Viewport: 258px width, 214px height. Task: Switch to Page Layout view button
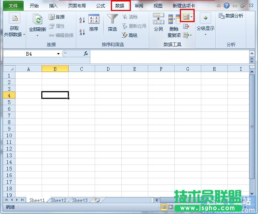(x=171, y=207)
